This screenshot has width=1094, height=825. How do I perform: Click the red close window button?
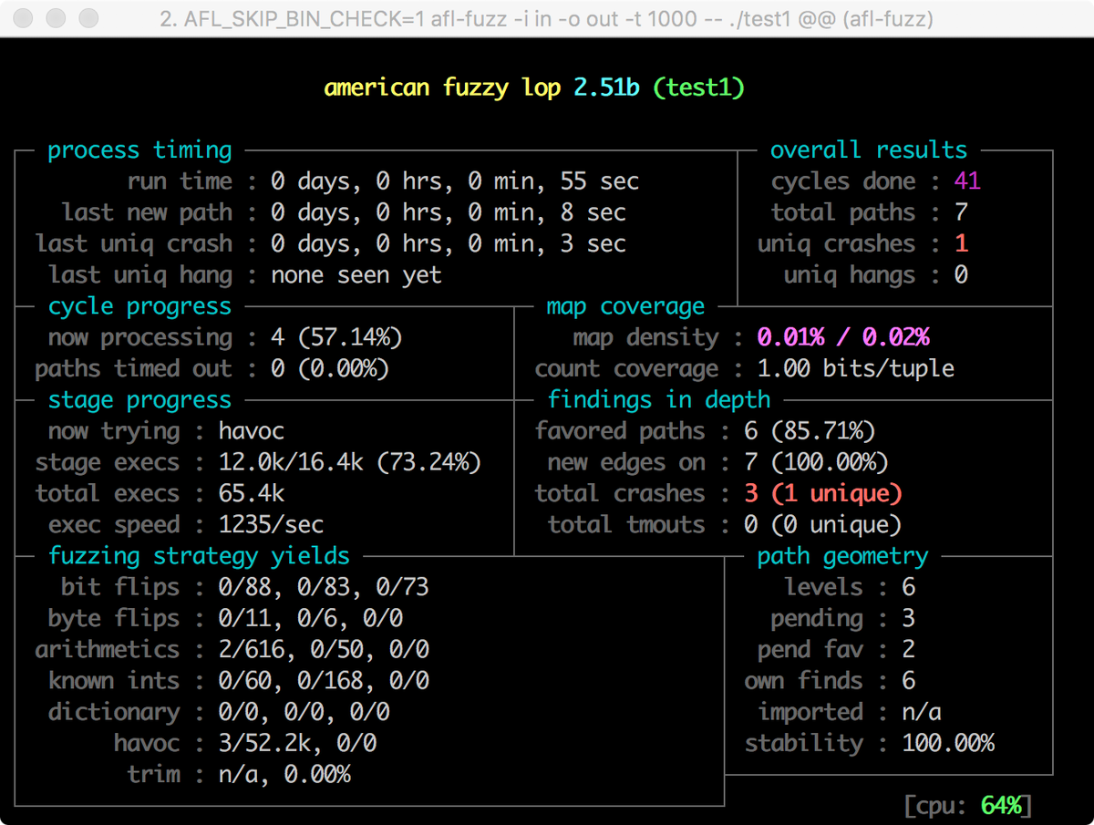25,18
